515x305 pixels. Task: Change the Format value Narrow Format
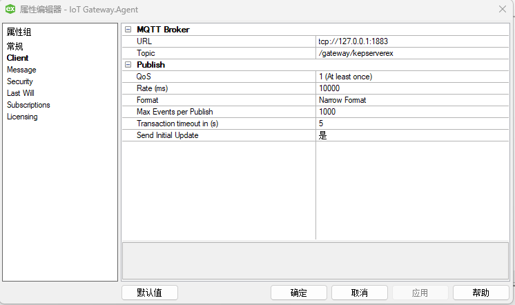[x=411, y=100]
